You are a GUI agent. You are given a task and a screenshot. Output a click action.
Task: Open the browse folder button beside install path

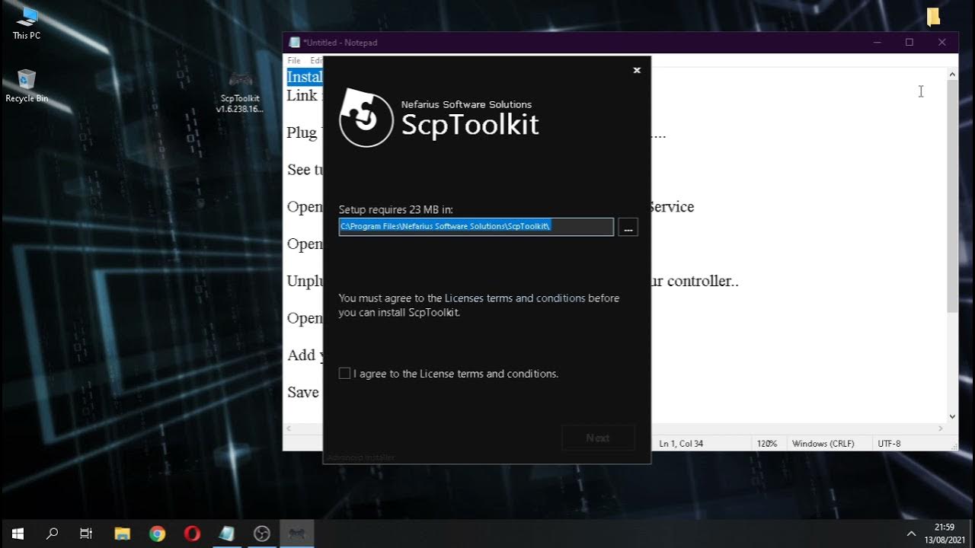pos(628,227)
